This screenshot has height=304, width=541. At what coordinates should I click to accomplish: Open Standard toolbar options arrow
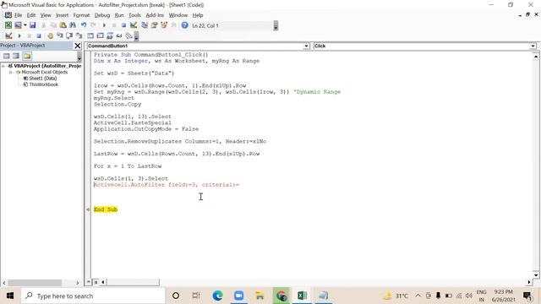pyautogui.click(x=276, y=25)
